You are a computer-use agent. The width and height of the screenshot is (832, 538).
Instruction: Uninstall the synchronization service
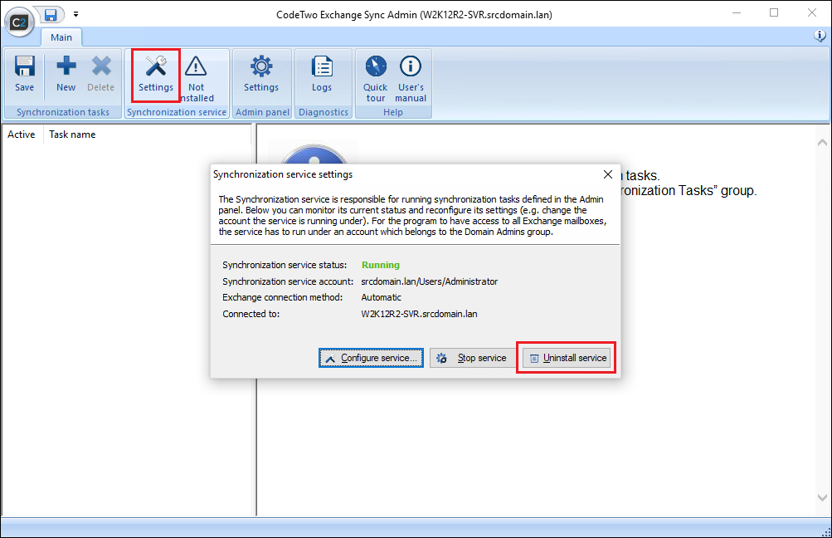click(x=566, y=357)
